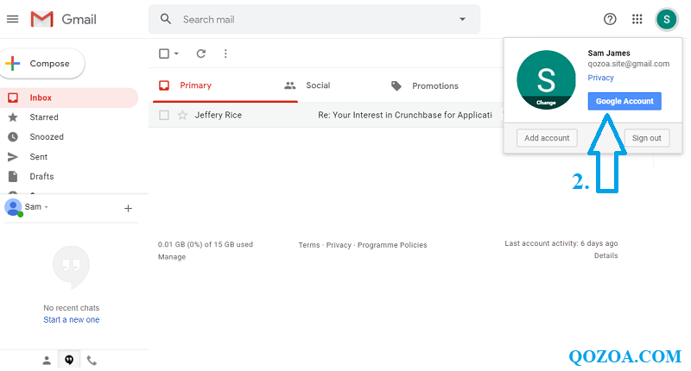Open the Hangouts conversations icon
The width and height of the screenshot is (691, 371).
tap(69, 360)
